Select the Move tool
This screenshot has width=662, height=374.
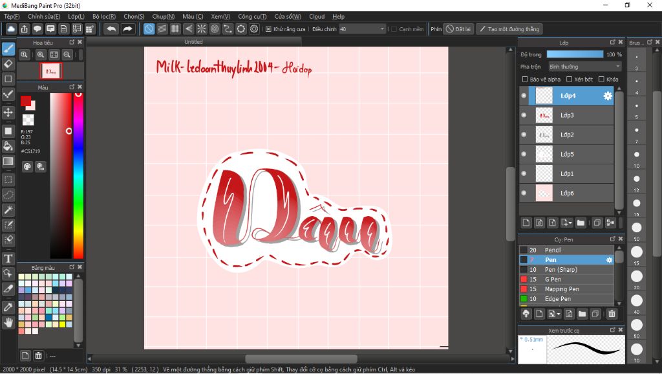coord(8,112)
